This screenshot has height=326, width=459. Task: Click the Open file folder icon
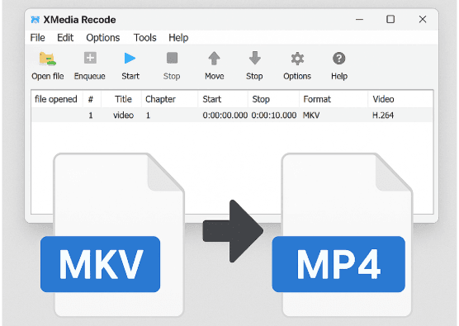coord(47,59)
